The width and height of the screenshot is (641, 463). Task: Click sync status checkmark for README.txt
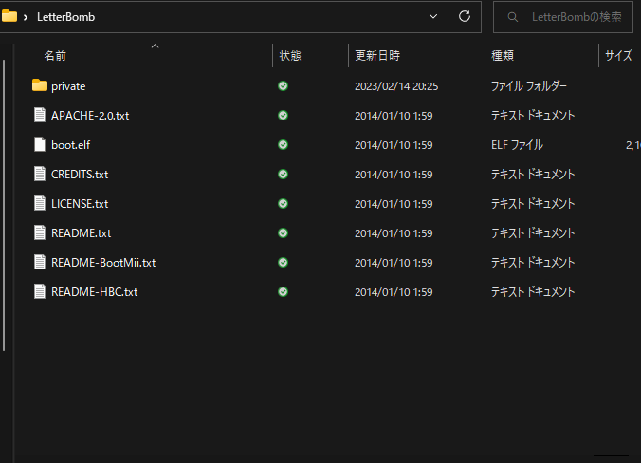click(x=283, y=233)
